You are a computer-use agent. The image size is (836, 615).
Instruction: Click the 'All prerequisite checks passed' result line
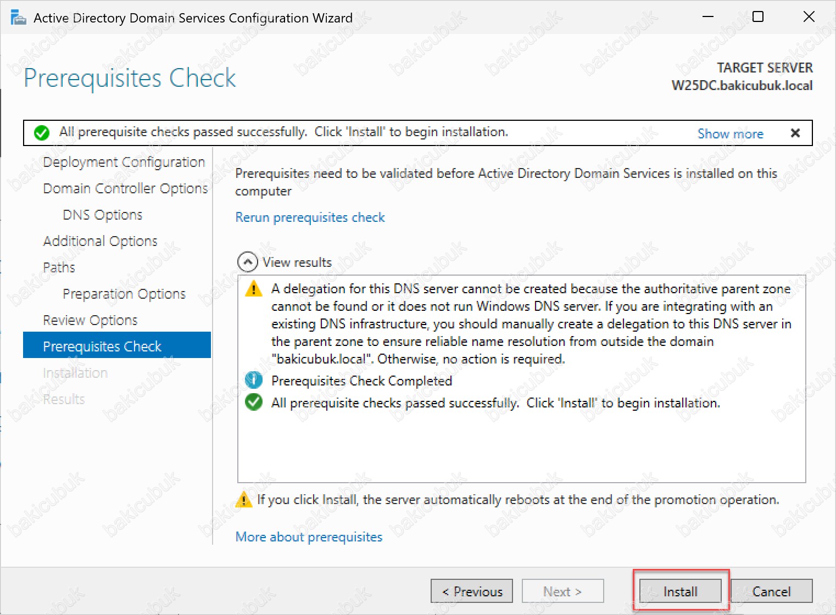point(495,403)
